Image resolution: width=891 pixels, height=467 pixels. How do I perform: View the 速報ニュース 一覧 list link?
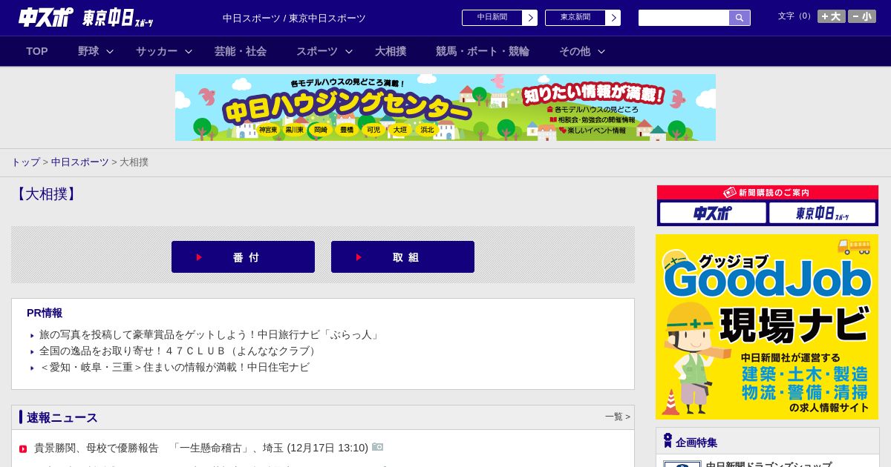click(x=618, y=417)
